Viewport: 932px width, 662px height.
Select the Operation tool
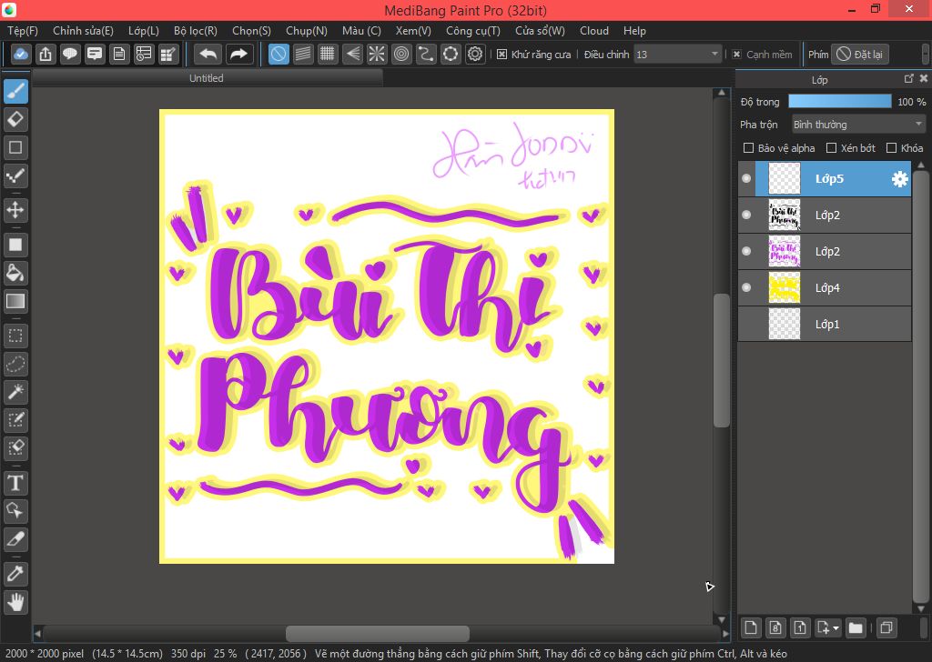point(15,511)
